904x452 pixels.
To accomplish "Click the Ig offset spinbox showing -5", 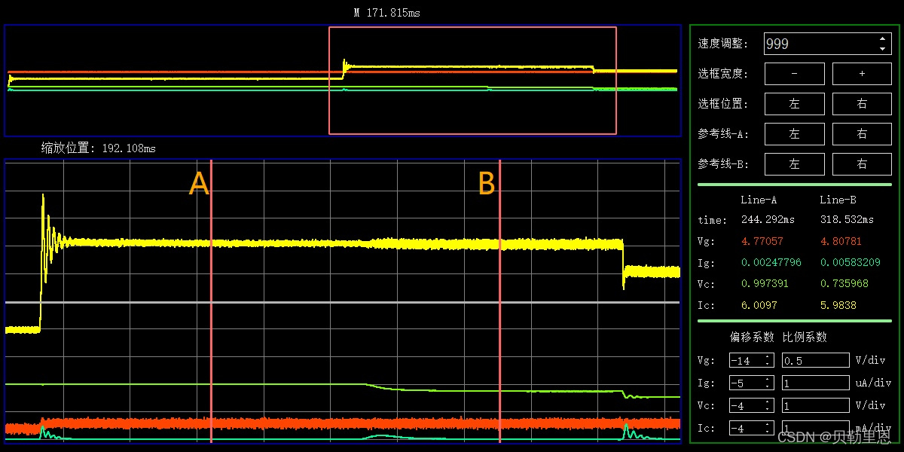I will coord(751,383).
